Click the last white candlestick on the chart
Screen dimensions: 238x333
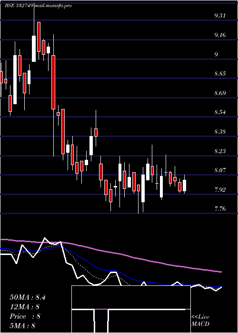tap(185, 186)
